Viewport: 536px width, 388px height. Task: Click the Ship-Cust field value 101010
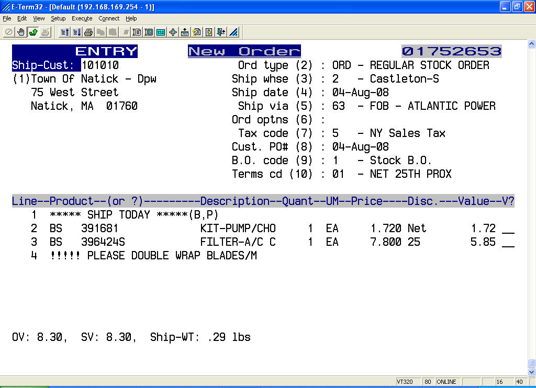click(x=100, y=65)
